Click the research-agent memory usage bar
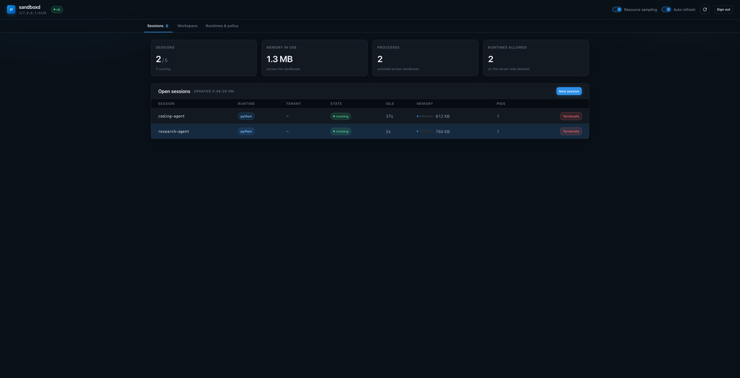This screenshot has height=378, width=740. click(x=425, y=131)
